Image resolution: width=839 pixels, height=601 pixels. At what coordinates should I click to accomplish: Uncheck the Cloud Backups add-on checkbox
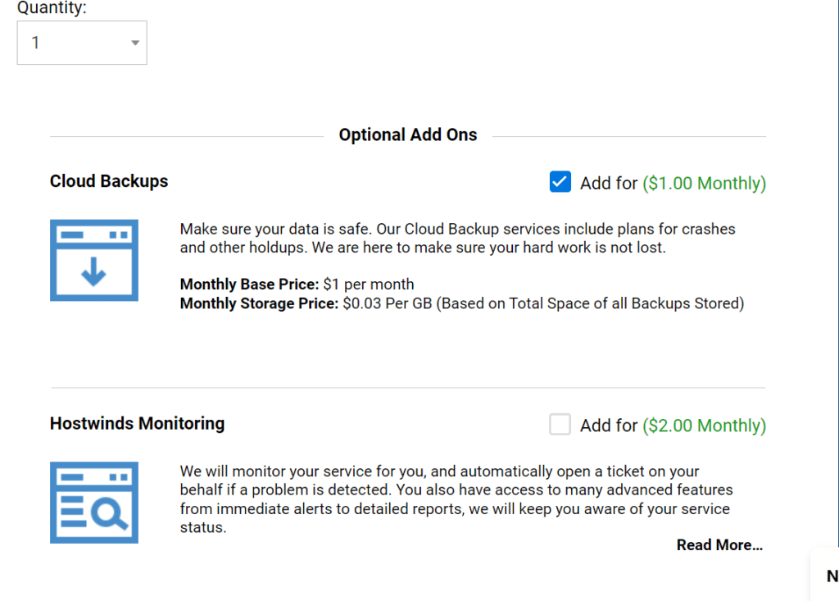click(x=560, y=182)
